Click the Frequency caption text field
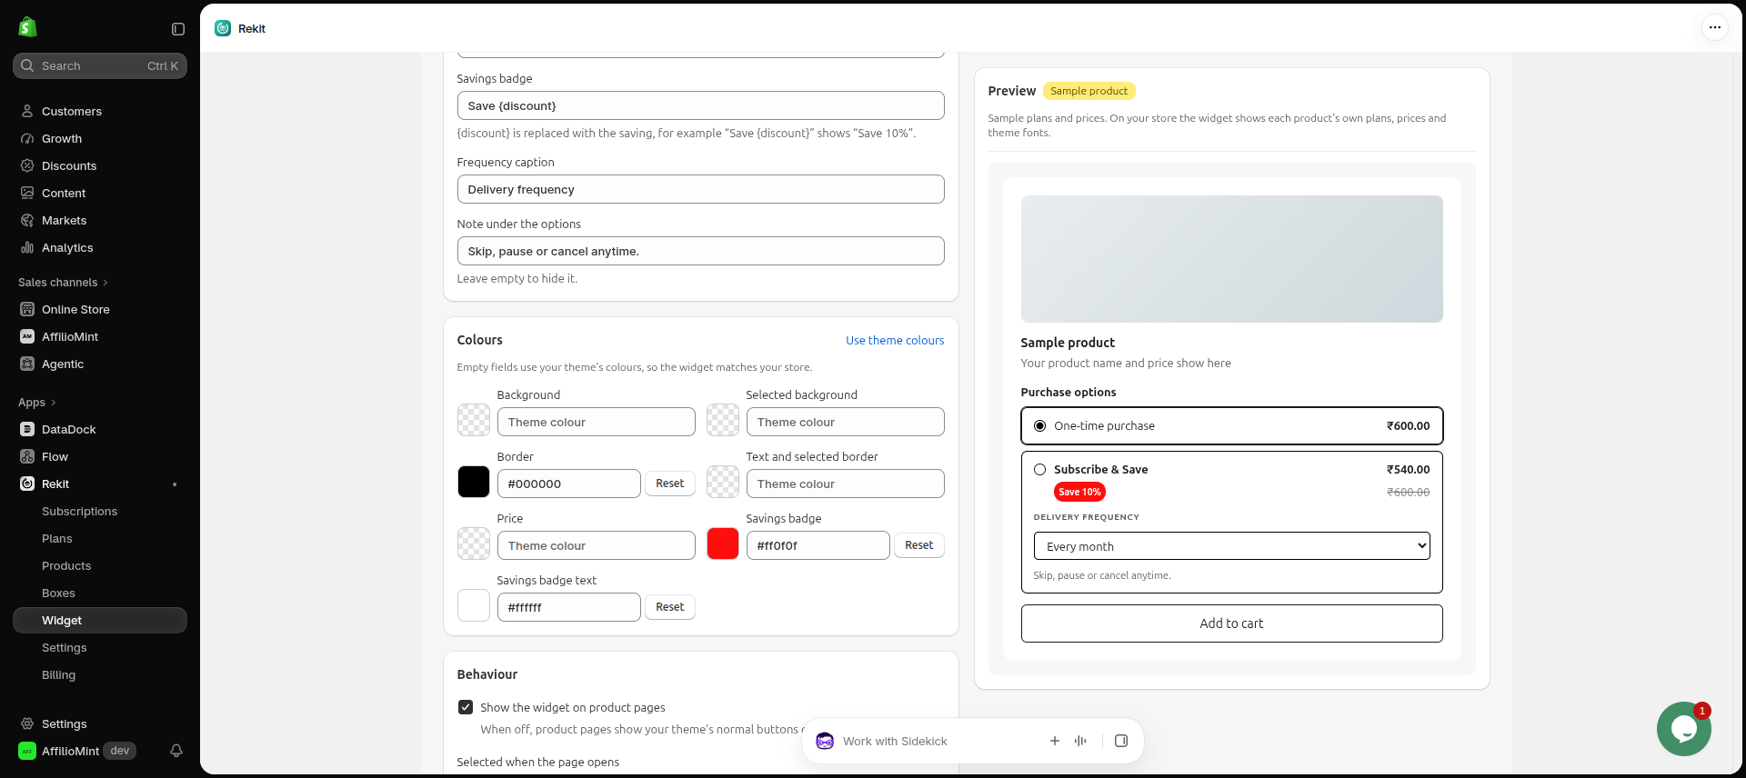This screenshot has width=1746, height=778. pos(700,189)
